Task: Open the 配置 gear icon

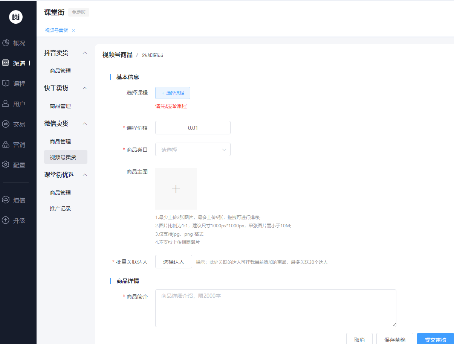Action: point(6,165)
